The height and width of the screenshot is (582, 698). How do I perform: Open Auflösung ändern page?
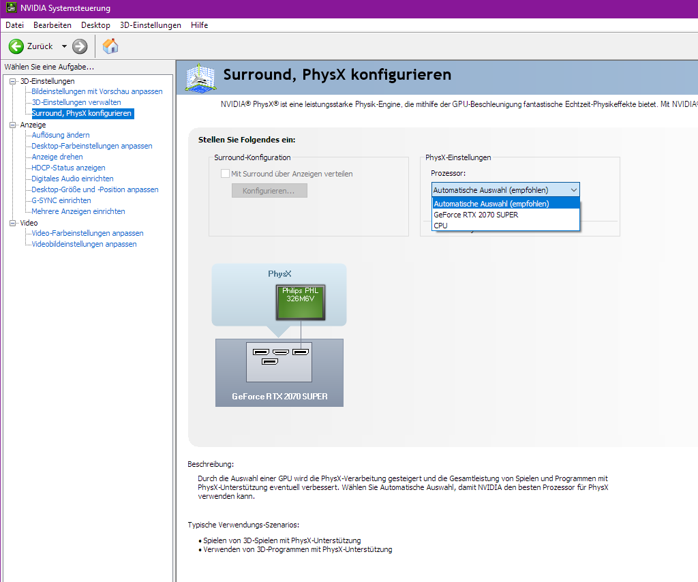coord(61,135)
